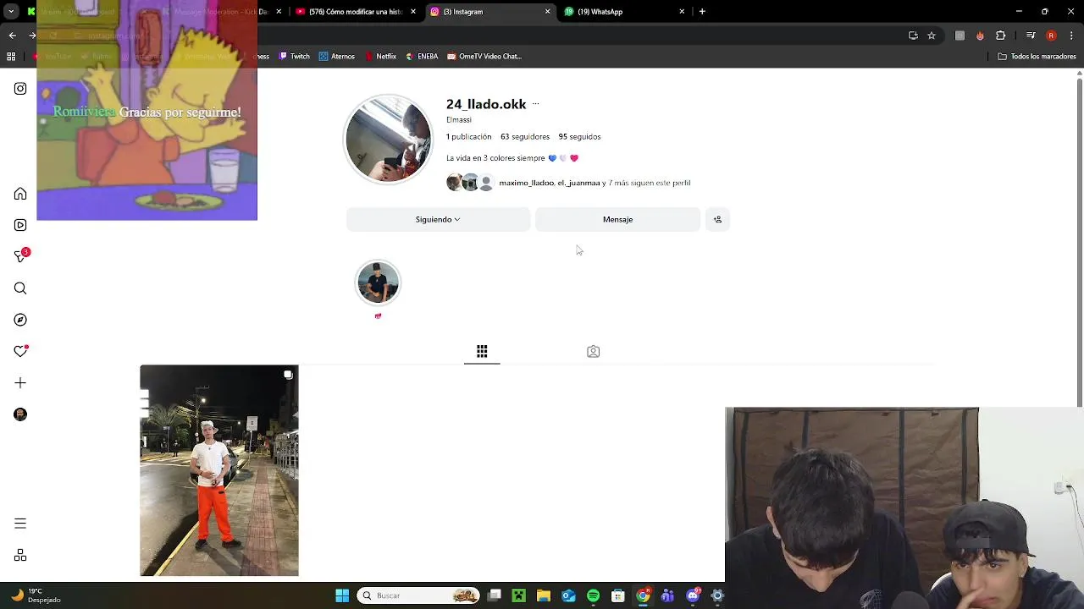
Task: Open direct messages in Instagram sidebar
Action: click(x=20, y=256)
